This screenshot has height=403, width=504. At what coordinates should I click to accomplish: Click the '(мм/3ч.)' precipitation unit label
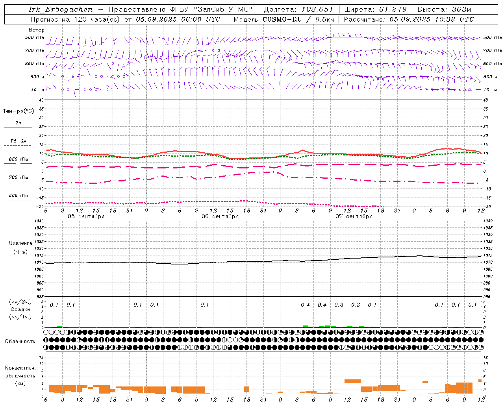pyautogui.click(x=20, y=302)
